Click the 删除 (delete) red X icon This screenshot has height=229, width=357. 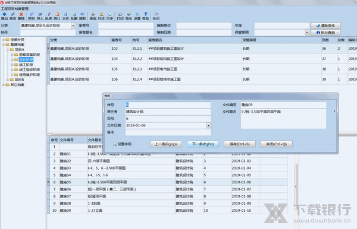21,16
